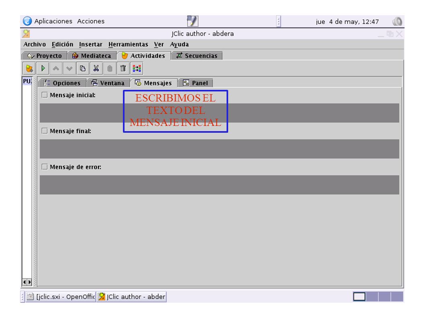Paste the activity using the paste icon
425x318 pixels.
click(110, 69)
